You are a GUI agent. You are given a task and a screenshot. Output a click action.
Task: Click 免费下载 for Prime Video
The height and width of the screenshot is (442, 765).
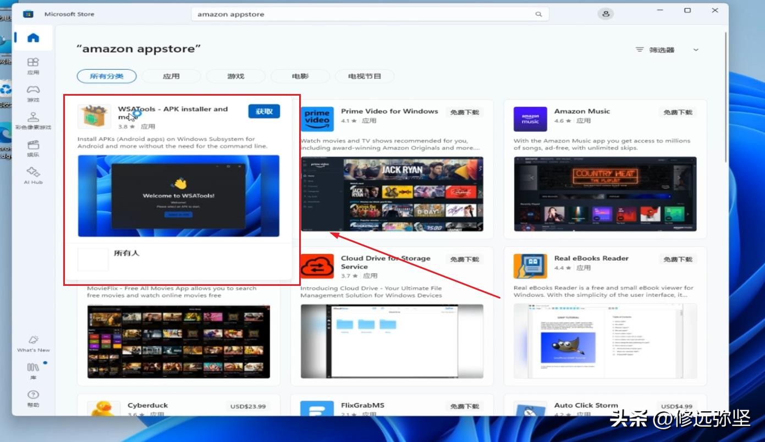coord(465,112)
